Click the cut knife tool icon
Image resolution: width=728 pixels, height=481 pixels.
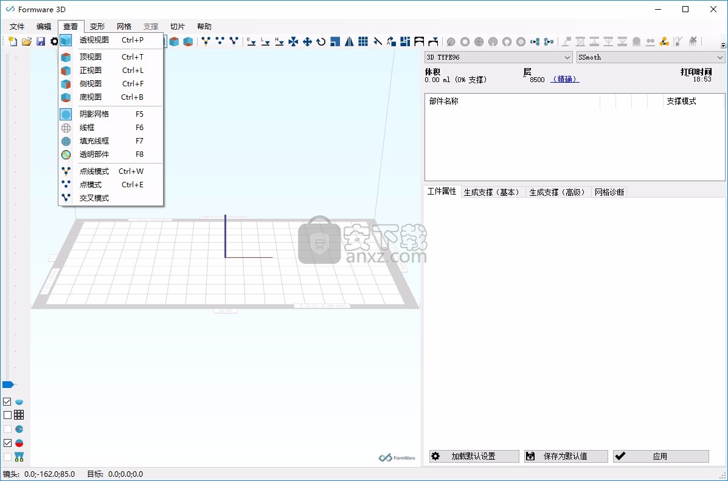[378, 42]
